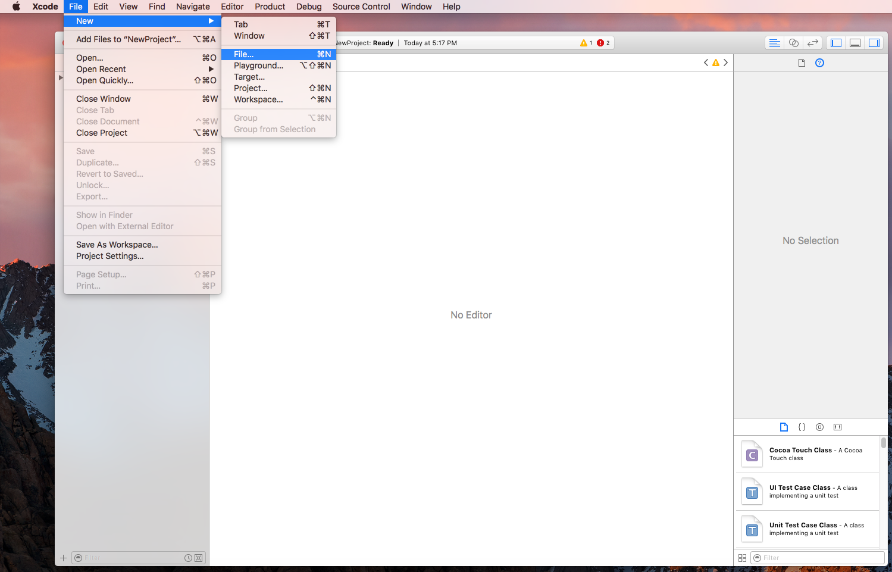Image resolution: width=892 pixels, height=572 pixels.
Task: Expand the Open Recent submenu
Action: 142,69
